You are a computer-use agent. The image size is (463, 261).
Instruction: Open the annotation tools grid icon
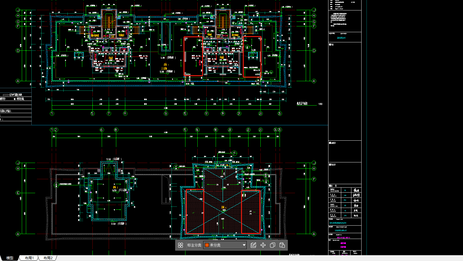click(x=180, y=245)
